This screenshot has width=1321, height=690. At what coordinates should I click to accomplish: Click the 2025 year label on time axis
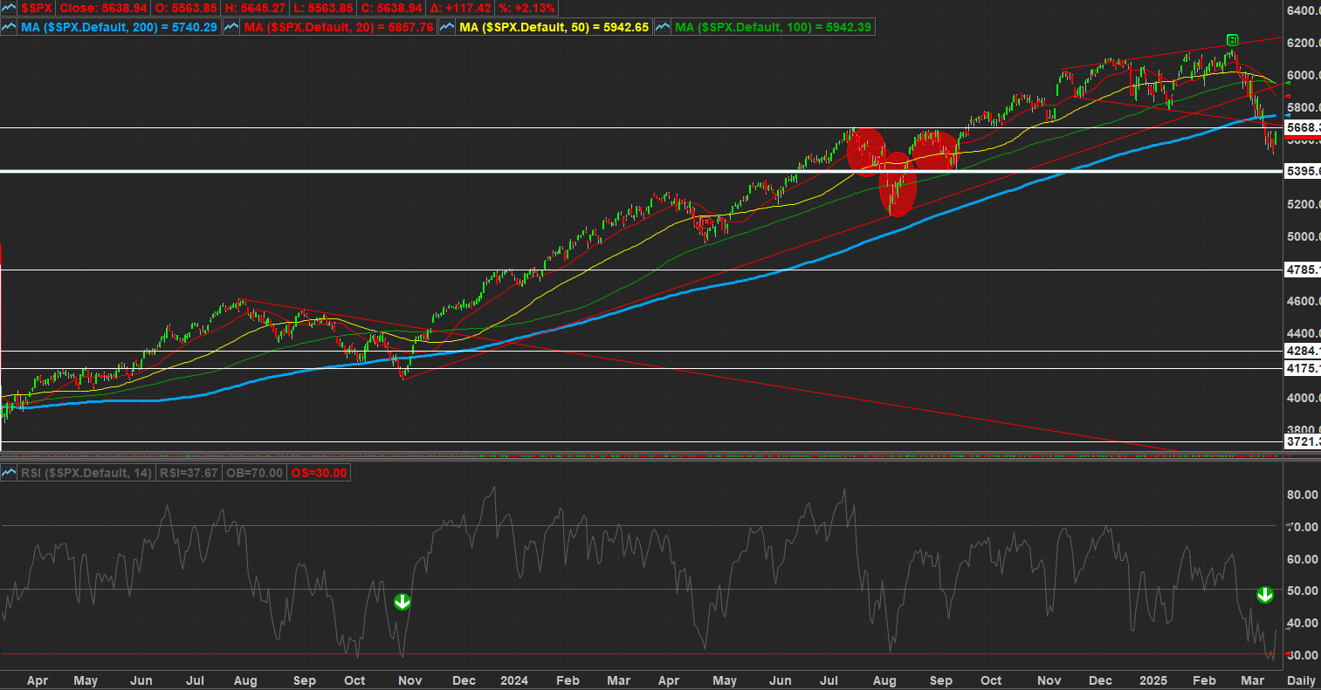(1154, 679)
